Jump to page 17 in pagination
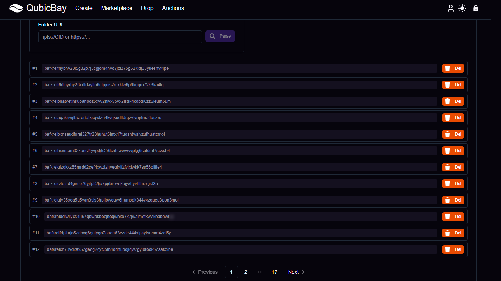 (x=275, y=272)
